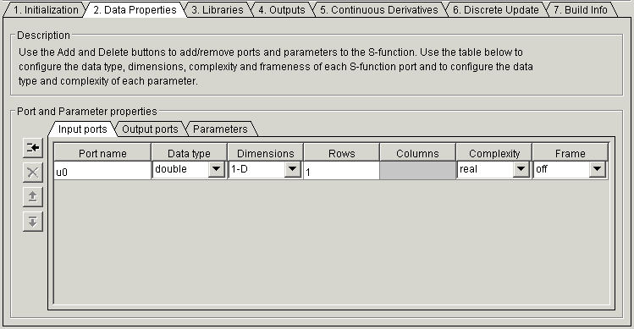
Task: Switch to the Output ports sub-tab
Action: (150, 129)
